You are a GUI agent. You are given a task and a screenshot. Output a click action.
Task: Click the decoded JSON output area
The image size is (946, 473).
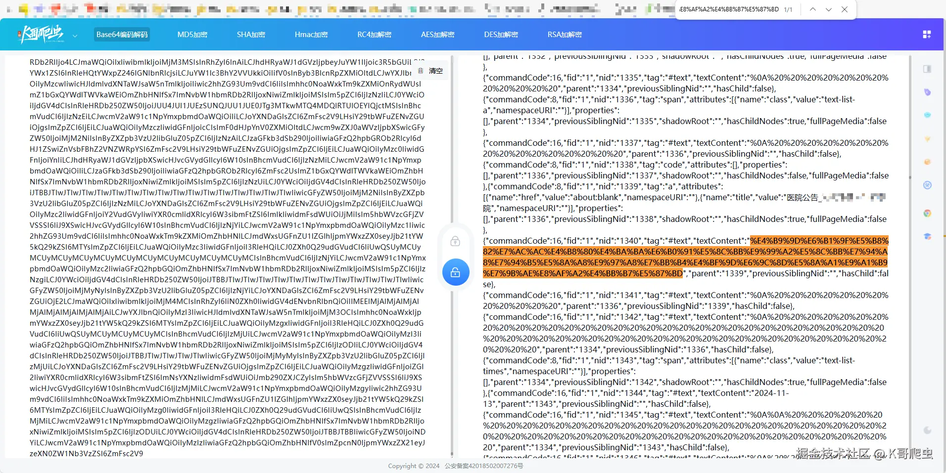686,257
